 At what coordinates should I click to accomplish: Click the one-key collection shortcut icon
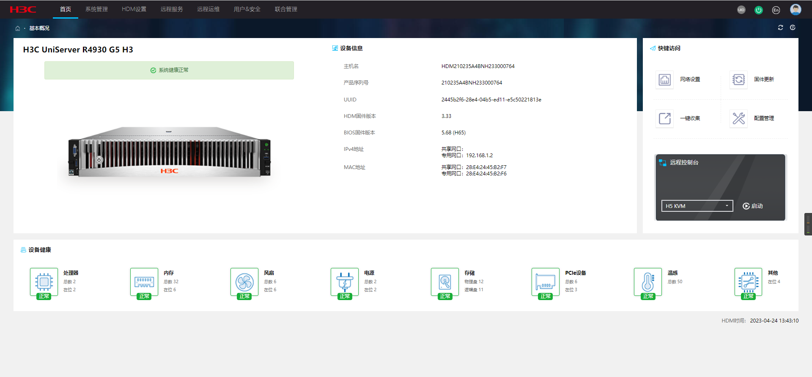(664, 118)
